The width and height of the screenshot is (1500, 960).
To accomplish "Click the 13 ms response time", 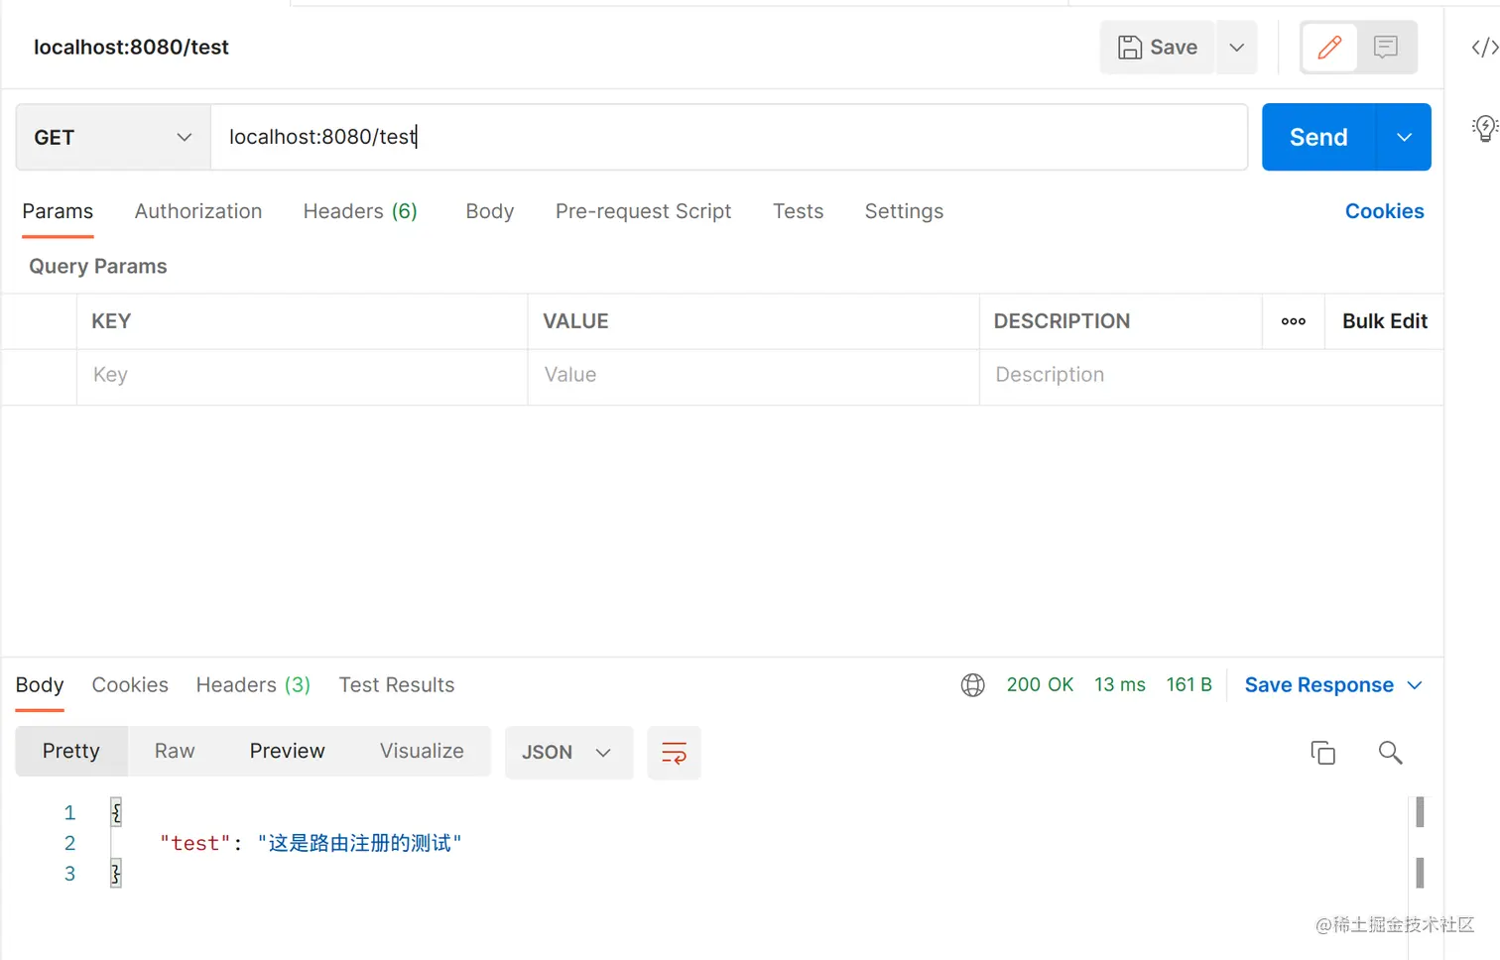I will pyautogui.click(x=1120, y=685).
